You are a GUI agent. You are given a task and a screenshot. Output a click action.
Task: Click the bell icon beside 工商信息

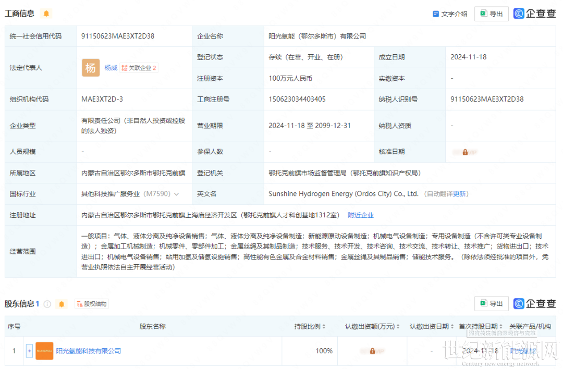46,14
